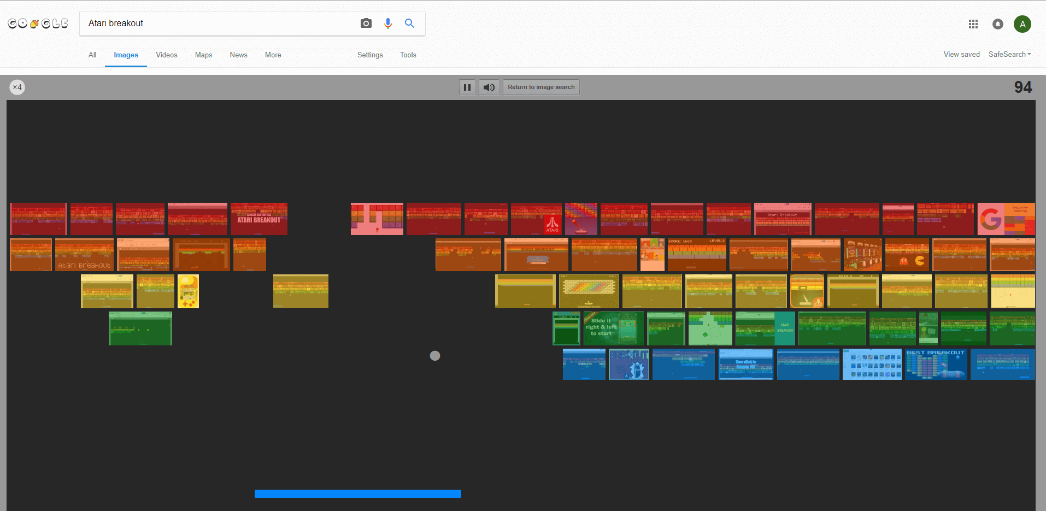Click the x4 lives indicator
The height and width of the screenshot is (511, 1046).
tap(17, 87)
